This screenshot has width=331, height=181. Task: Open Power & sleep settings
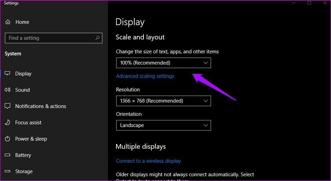[x=31, y=139]
